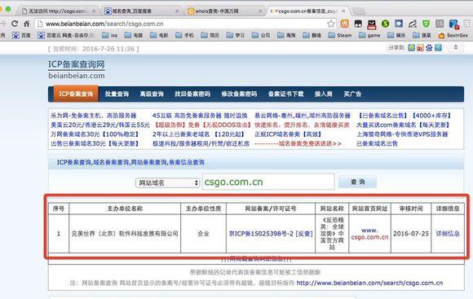Open the 京ICP备15025398号-2 record link
This screenshot has width=473, height=299.
(261, 234)
